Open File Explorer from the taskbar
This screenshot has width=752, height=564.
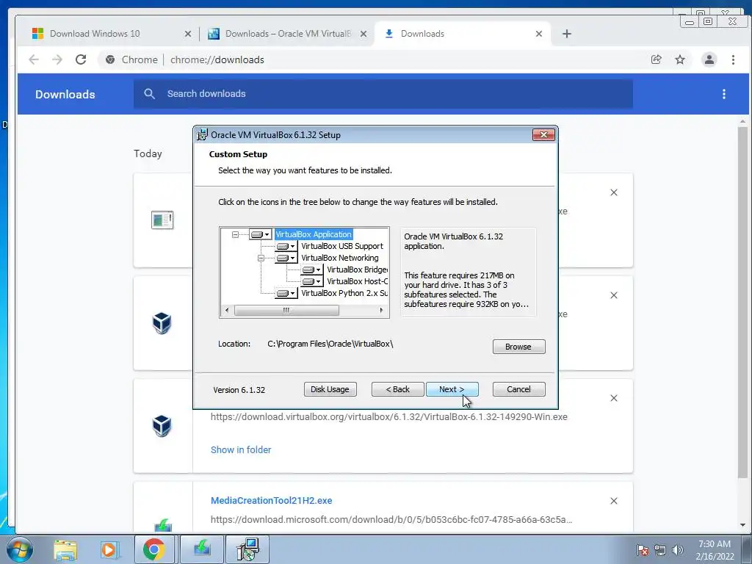pos(65,549)
